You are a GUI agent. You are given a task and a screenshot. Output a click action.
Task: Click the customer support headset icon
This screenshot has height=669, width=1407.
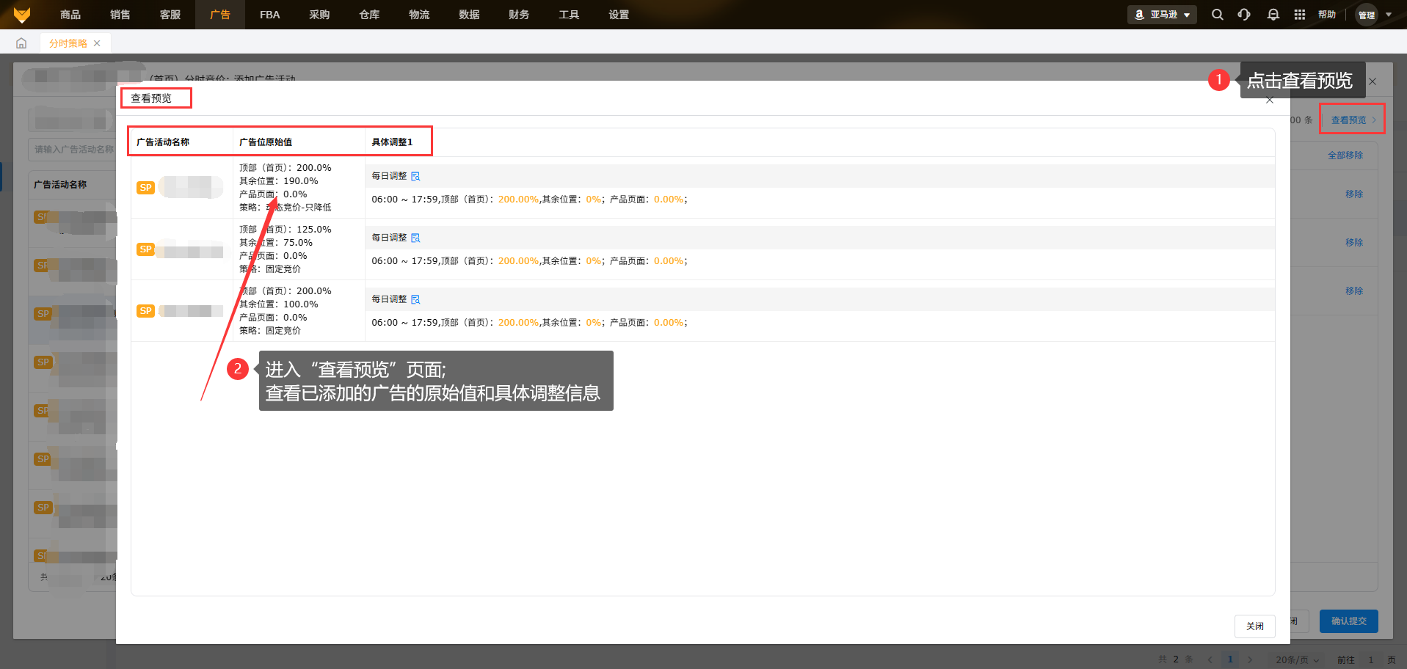[1244, 15]
